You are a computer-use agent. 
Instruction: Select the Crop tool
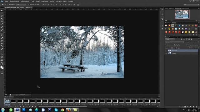2,21
